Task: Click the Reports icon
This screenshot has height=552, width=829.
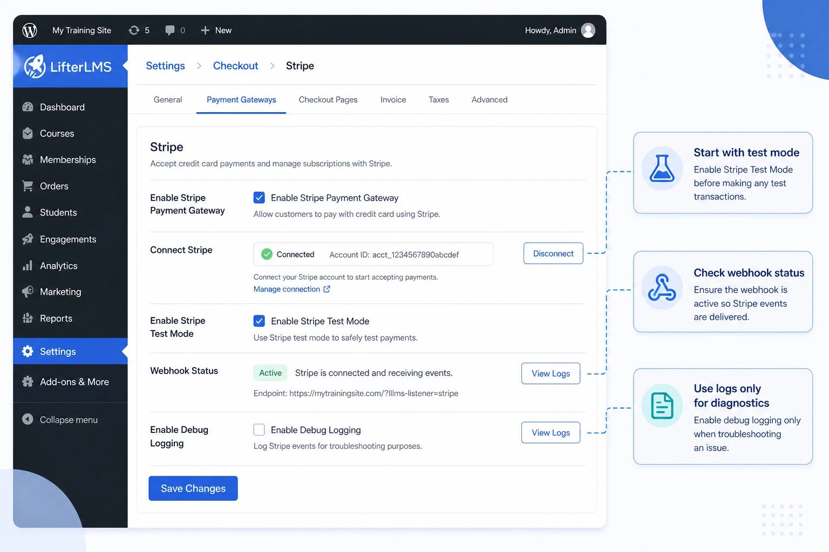Action: coord(28,318)
